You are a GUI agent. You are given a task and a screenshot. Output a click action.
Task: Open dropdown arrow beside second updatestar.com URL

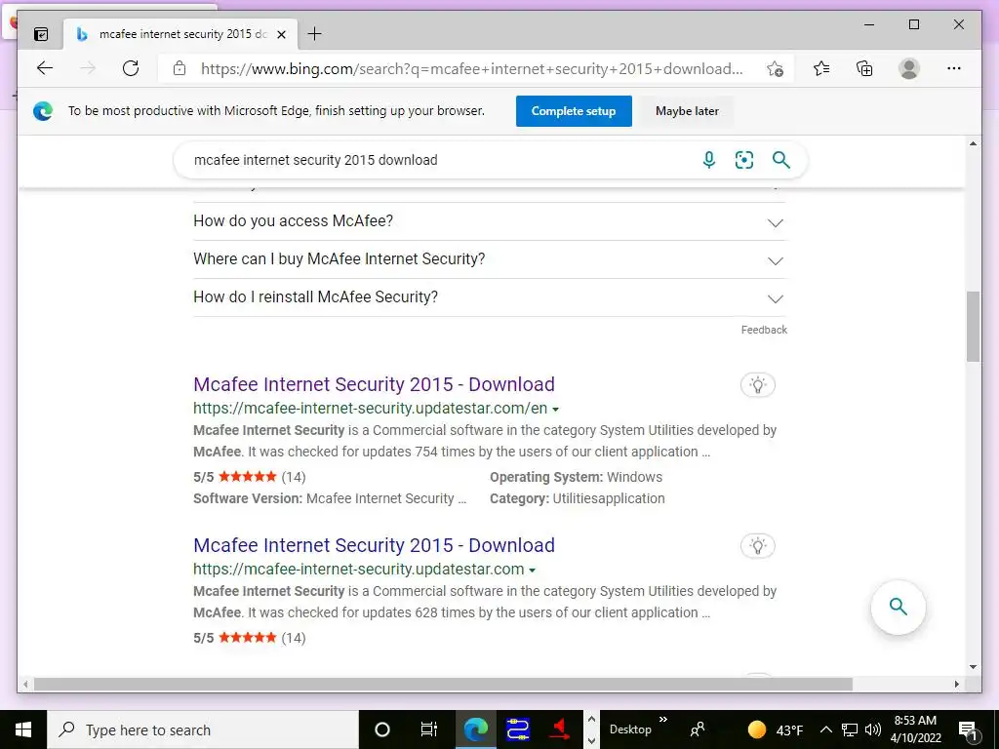[533, 571]
